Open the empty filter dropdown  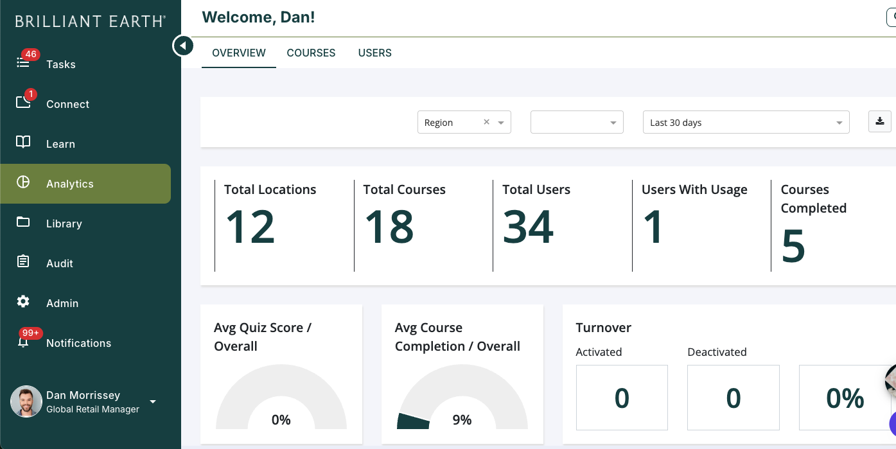click(577, 123)
